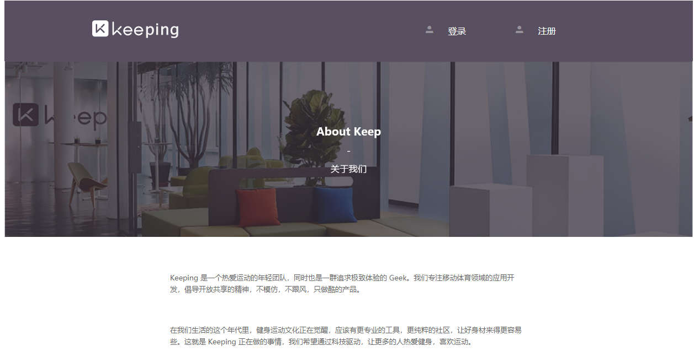Image resolution: width=694 pixels, height=357 pixels.
Task: Click the blue cushion on the sofa
Action: point(335,205)
